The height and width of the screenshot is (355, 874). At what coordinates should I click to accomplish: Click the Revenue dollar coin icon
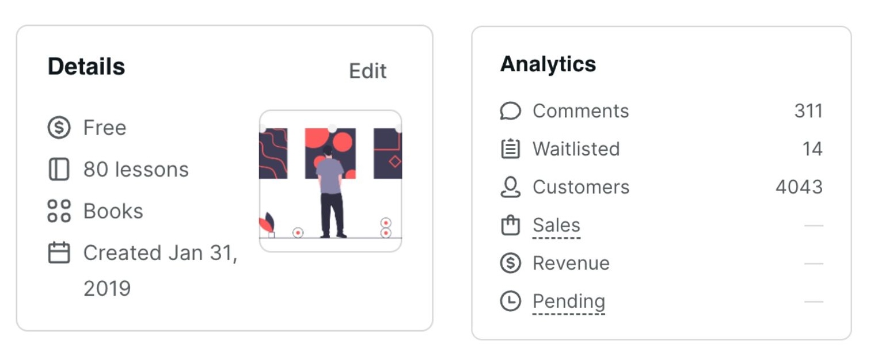pos(510,263)
